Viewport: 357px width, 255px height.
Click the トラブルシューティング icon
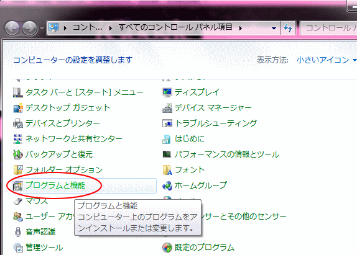pos(167,123)
